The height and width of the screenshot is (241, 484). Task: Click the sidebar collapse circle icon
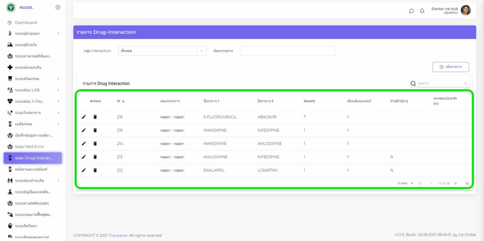pyautogui.click(x=58, y=7)
